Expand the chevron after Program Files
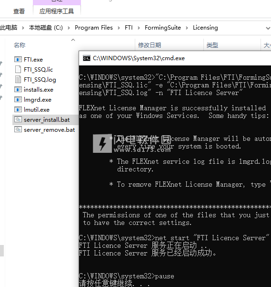The width and height of the screenshot is (271, 287). [119, 28]
